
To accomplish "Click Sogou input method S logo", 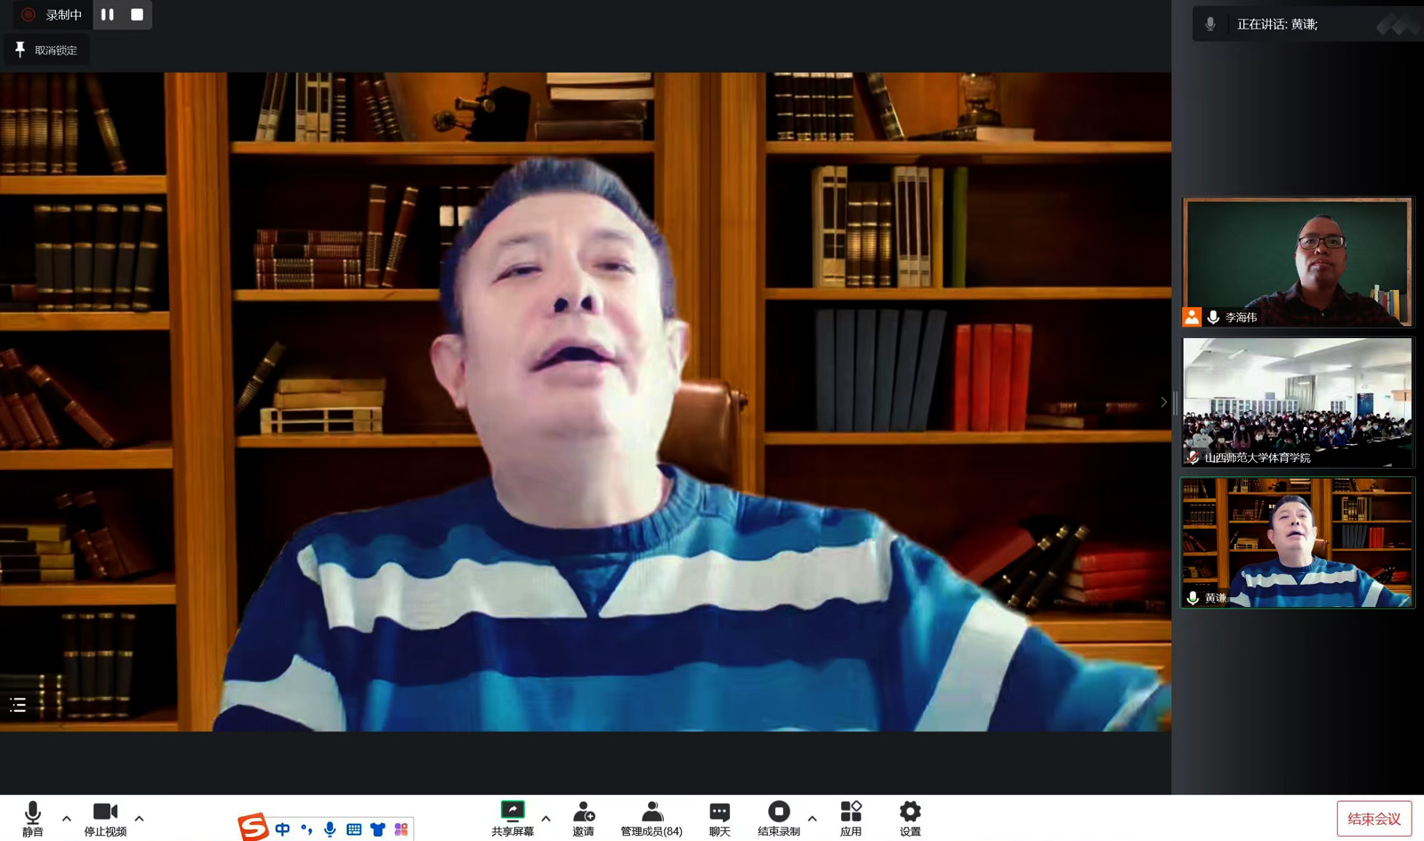I will click(x=253, y=827).
